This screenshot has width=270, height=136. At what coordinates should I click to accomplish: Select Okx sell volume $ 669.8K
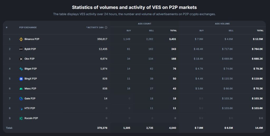tap(228, 59)
